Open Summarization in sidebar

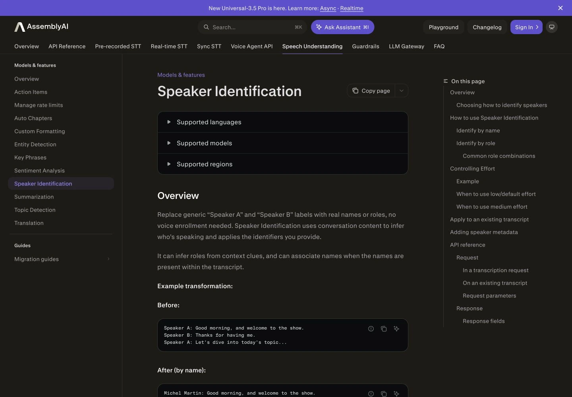point(61,197)
